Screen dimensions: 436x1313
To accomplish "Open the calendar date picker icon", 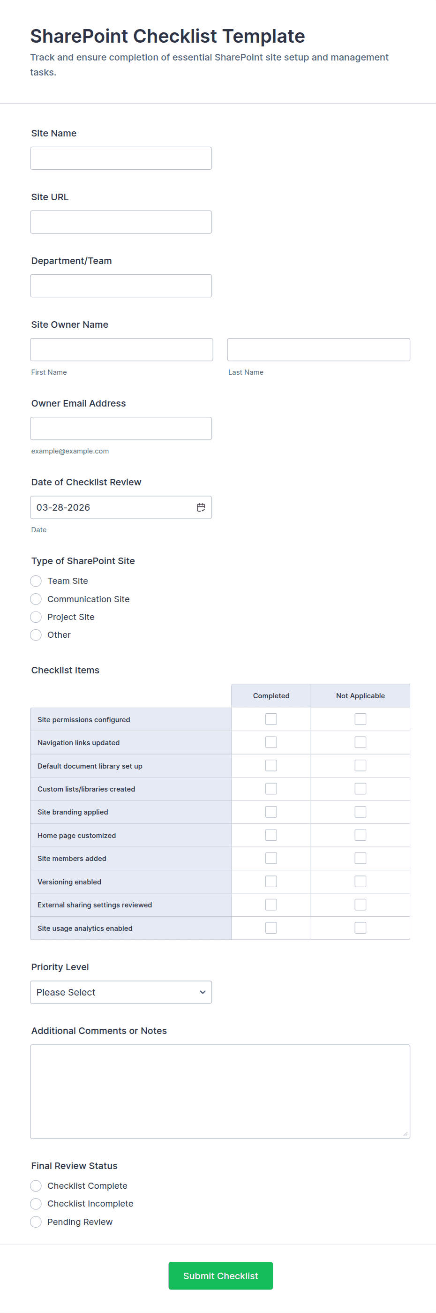I will (201, 507).
